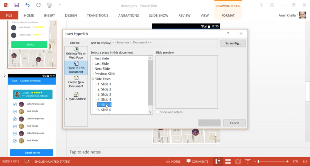This screenshot has width=310, height=166.
Task: Click the Save icon in quick access toolbar
Action: click(17, 5)
